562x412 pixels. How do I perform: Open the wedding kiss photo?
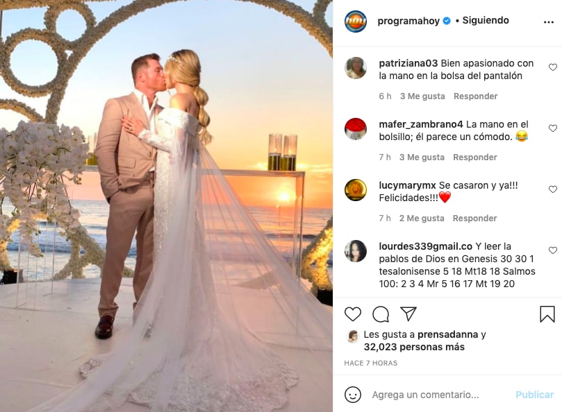tap(166, 206)
